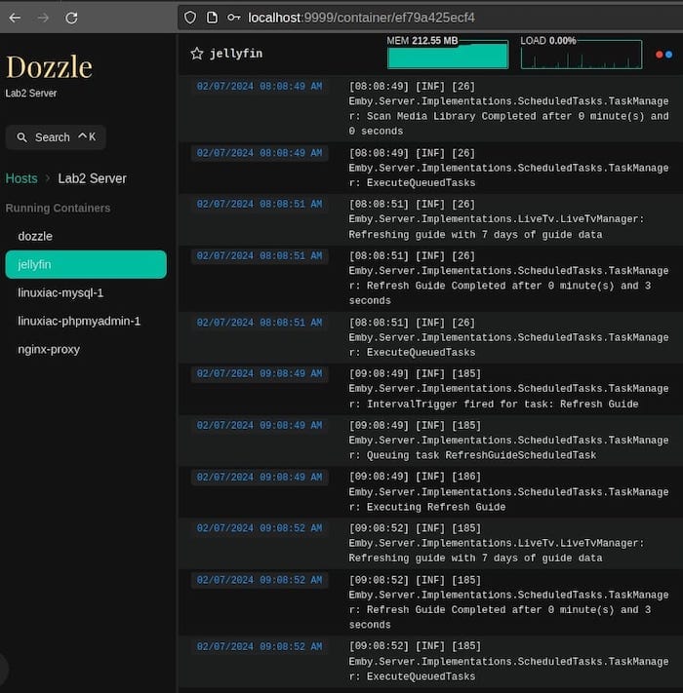683x693 pixels.
Task: Click the LOAD 0.00% CPU chart
Action: [x=582, y=53]
